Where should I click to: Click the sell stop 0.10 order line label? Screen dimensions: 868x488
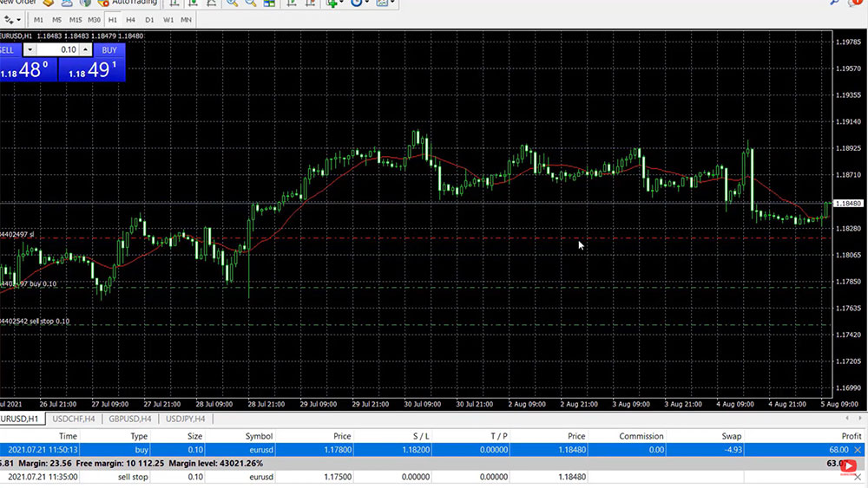[x=35, y=321]
